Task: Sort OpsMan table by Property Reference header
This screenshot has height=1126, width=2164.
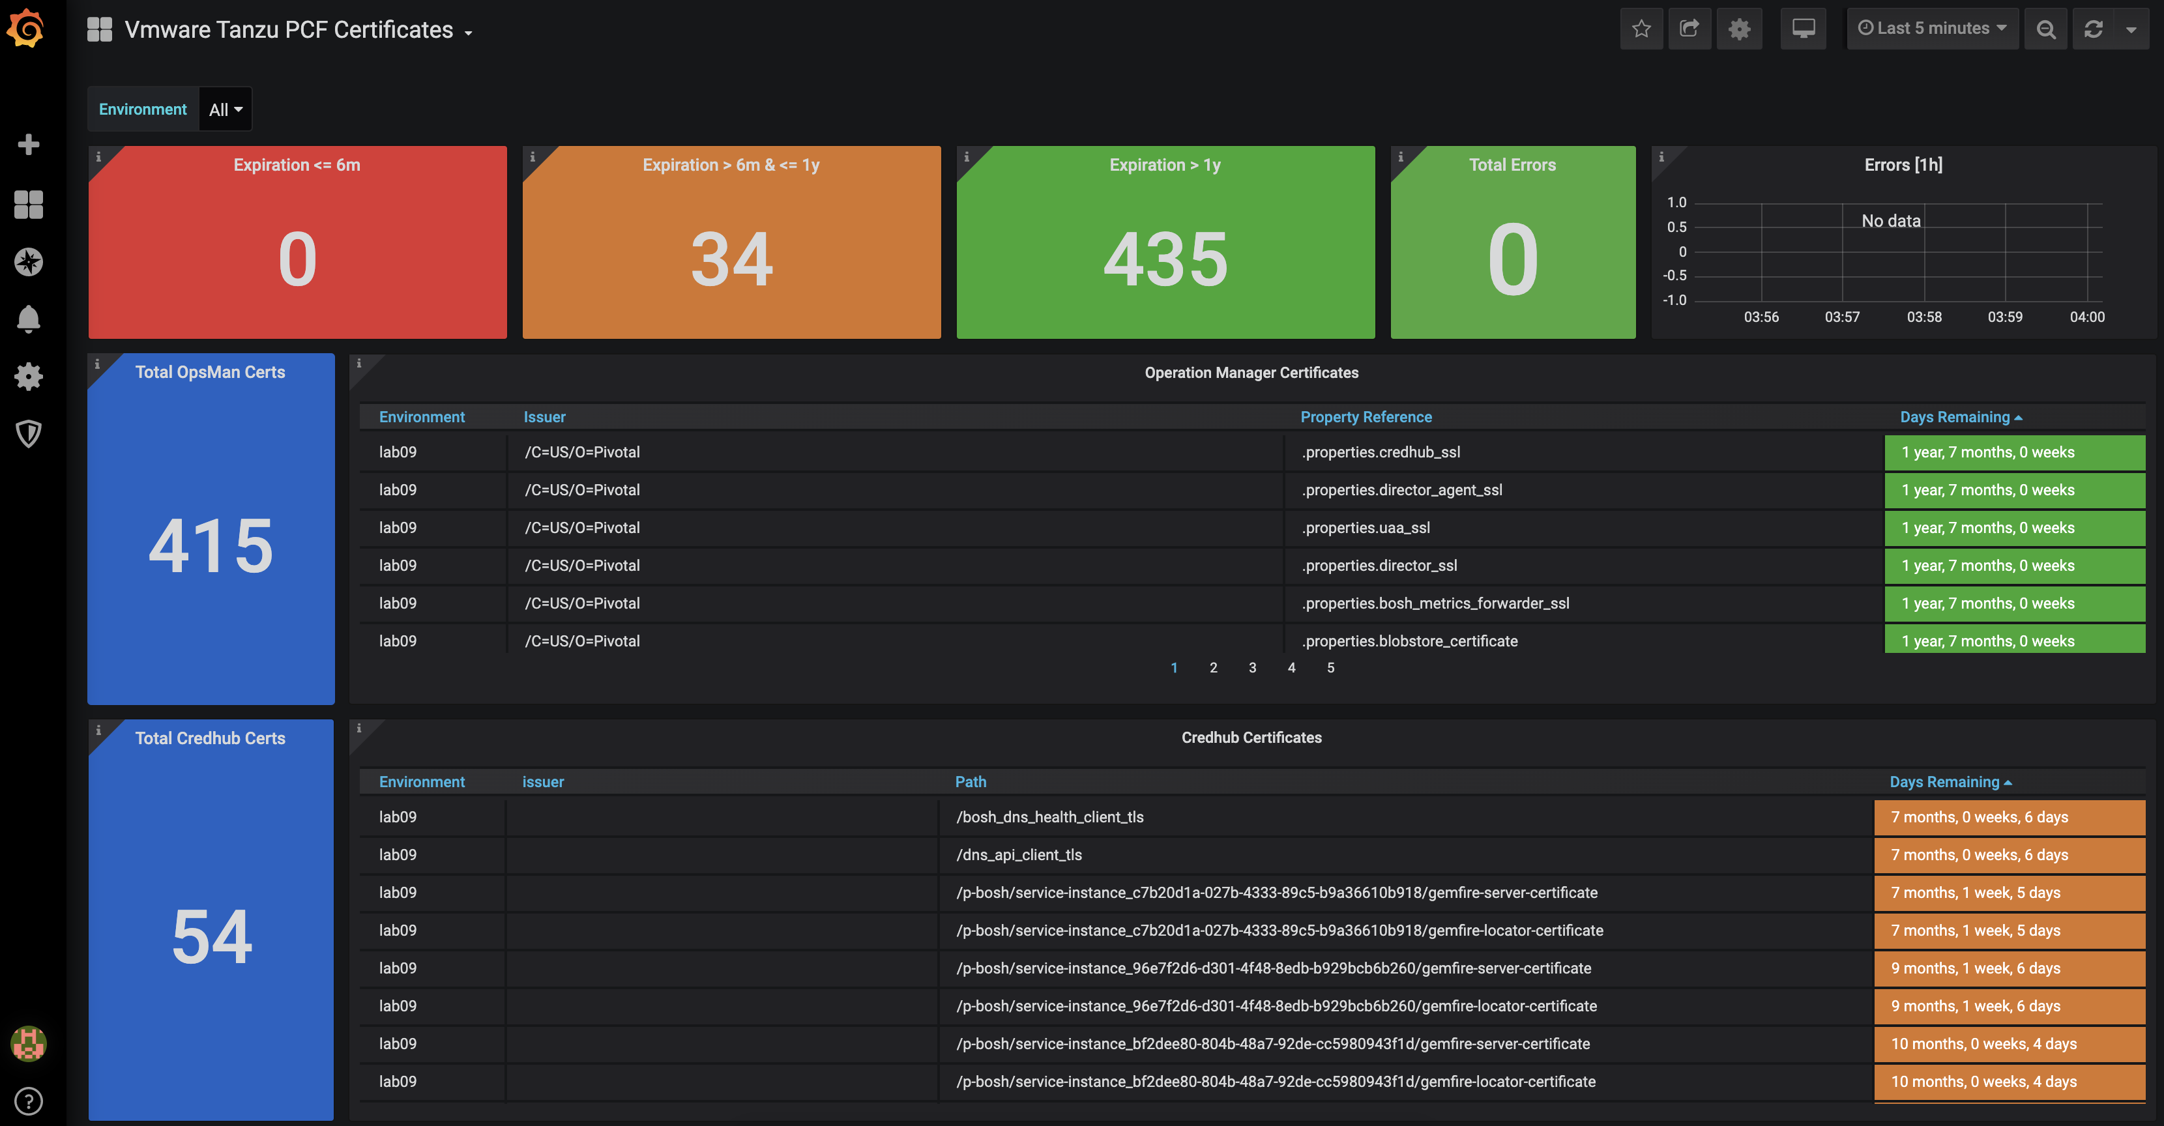Action: [1366, 417]
